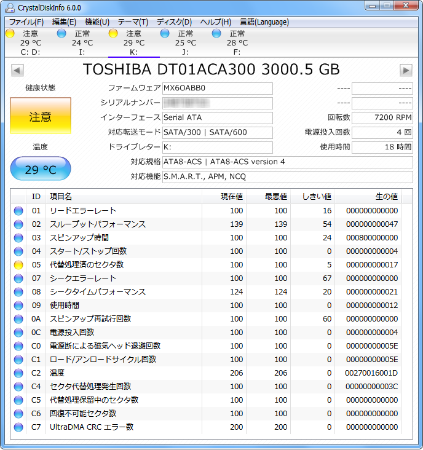Click the blue status orb for attribute 01

click(x=18, y=211)
